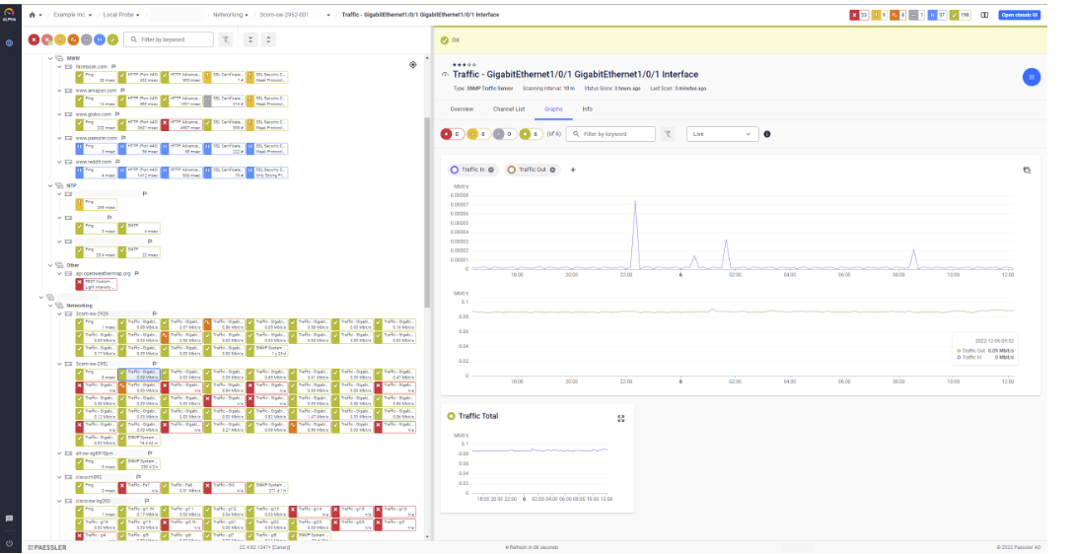The height and width of the screenshot is (554, 1074).
Task: Switch to the Channel List tab
Action: click(x=508, y=108)
